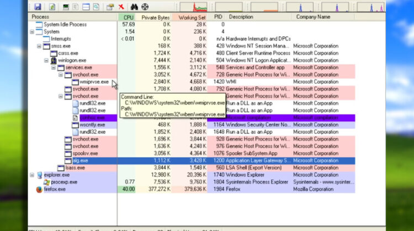Sort by the Company Name column header
The width and height of the screenshot is (414, 231).
(323, 17)
